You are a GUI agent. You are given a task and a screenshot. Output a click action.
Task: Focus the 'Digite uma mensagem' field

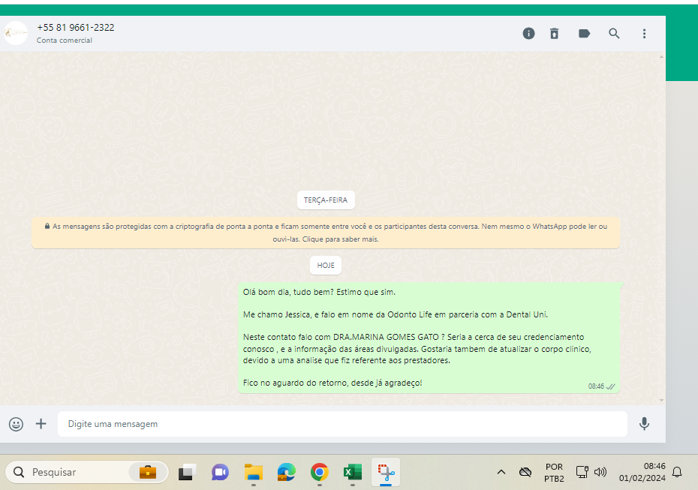(x=342, y=424)
